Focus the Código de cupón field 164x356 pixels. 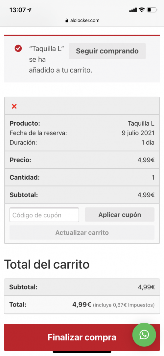44,215
